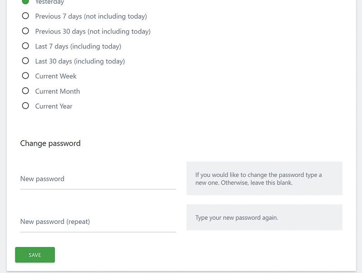Click the "Last 30 days (including today)" label
Viewport: 362px width, 273px height.
(x=80, y=61)
